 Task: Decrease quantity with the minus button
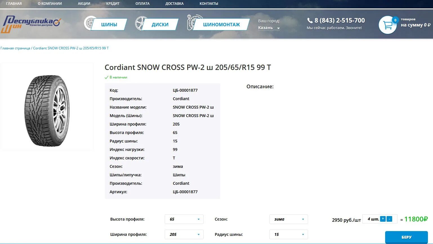389,219
